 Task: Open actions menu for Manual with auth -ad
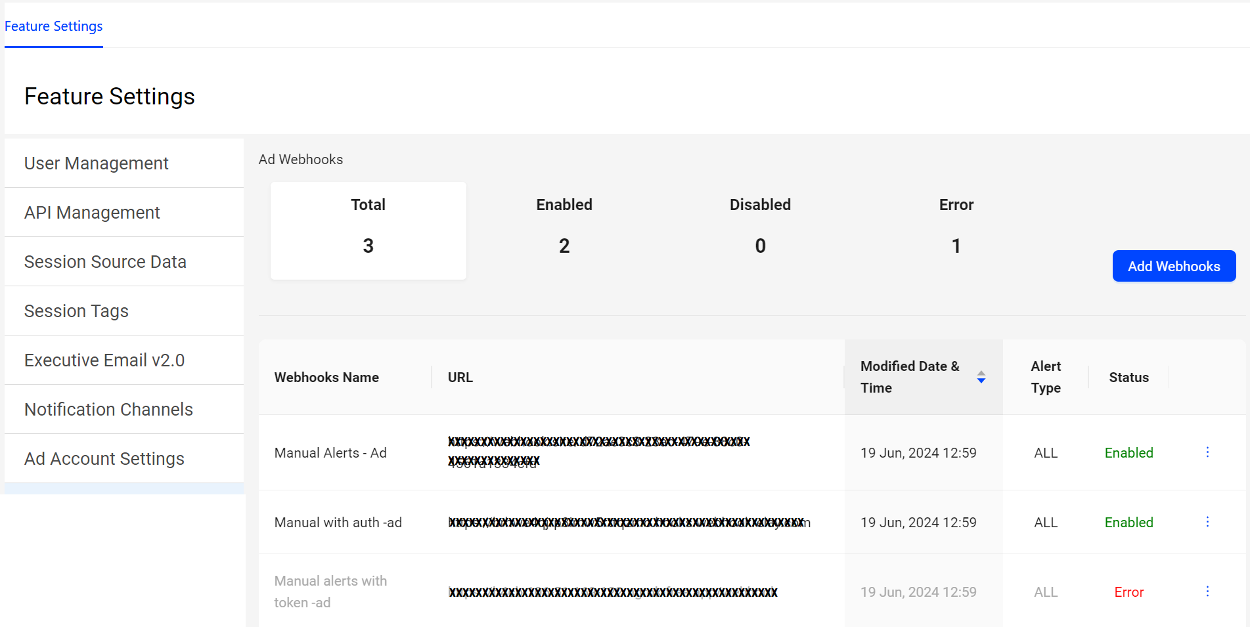coord(1207,522)
